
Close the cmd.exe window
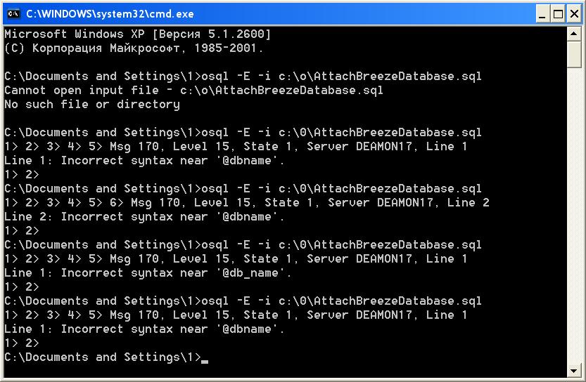[575, 14]
